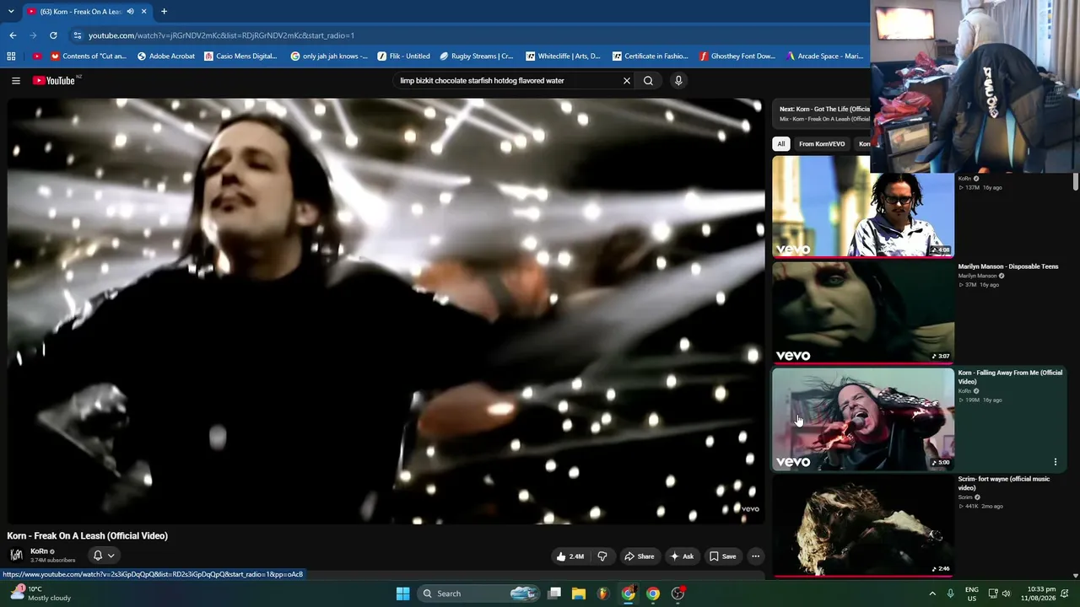The width and height of the screenshot is (1080, 607).
Task: Select the All filter chip
Action: [781, 144]
